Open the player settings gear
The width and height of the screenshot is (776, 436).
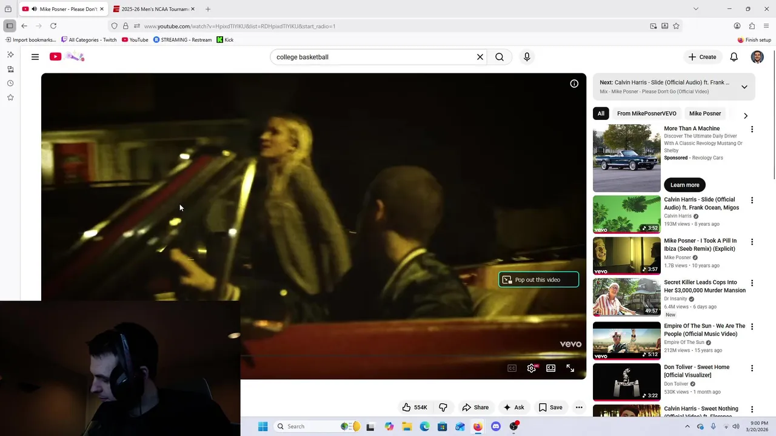[532, 368]
